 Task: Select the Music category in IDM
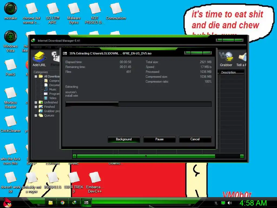coord(50,89)
